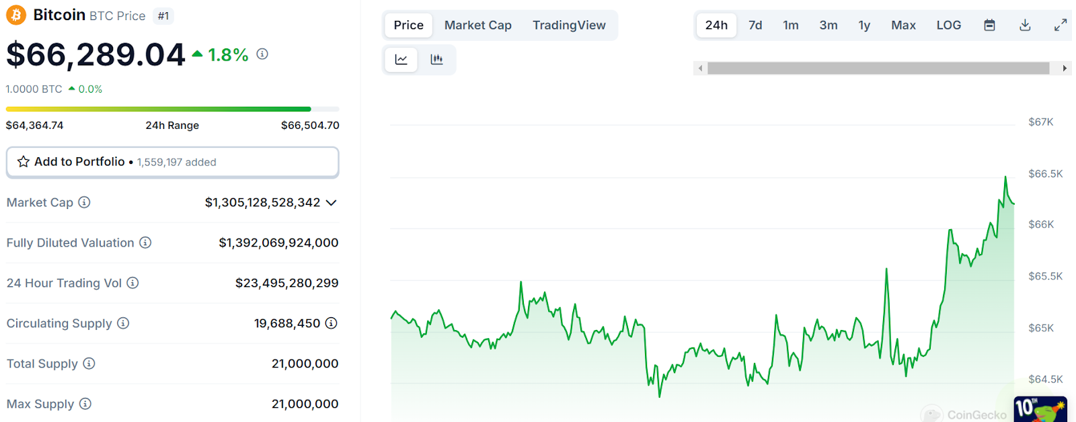Select the Price tab

point(409,26)
